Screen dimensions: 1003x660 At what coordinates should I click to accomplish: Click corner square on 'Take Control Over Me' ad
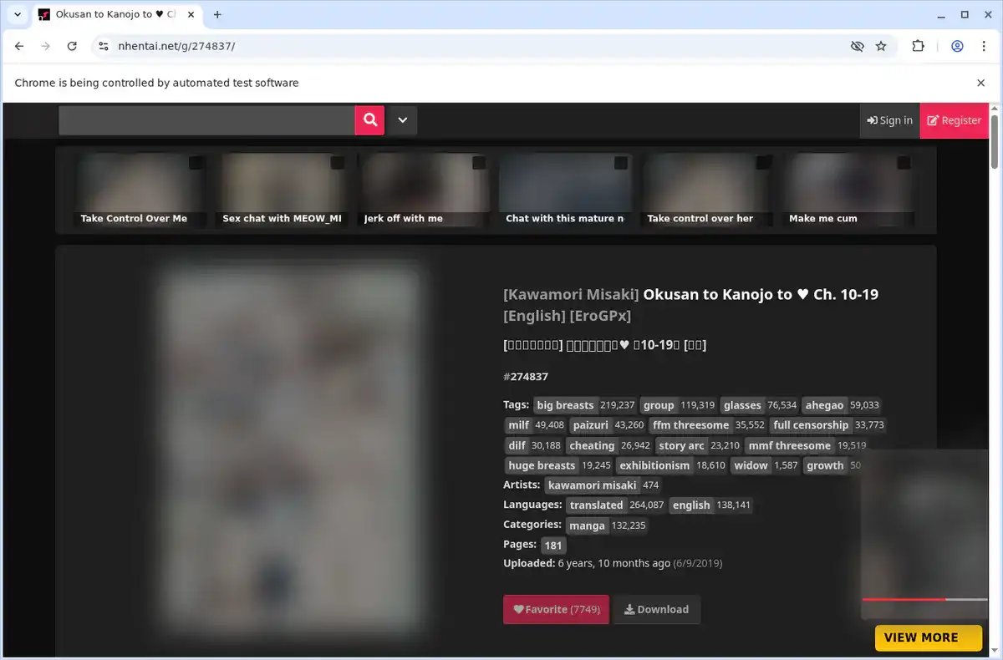pos(195,163)
